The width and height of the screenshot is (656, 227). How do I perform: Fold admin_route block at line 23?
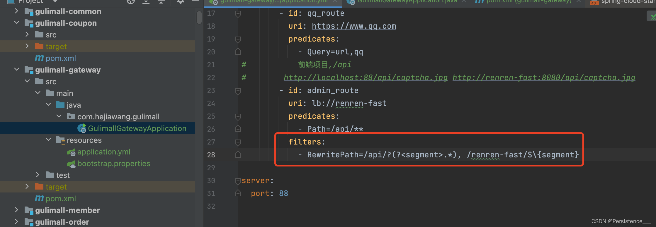238,91
